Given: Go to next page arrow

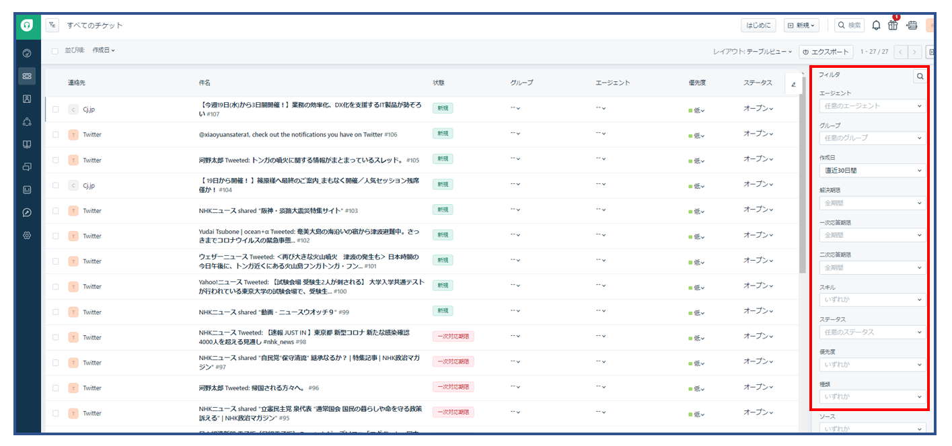Looking at the screenshot, I should pos(915,52).
